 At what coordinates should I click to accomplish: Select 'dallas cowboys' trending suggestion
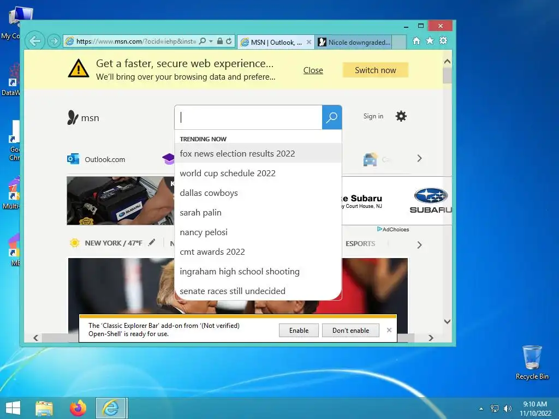(x=258, y=193)
